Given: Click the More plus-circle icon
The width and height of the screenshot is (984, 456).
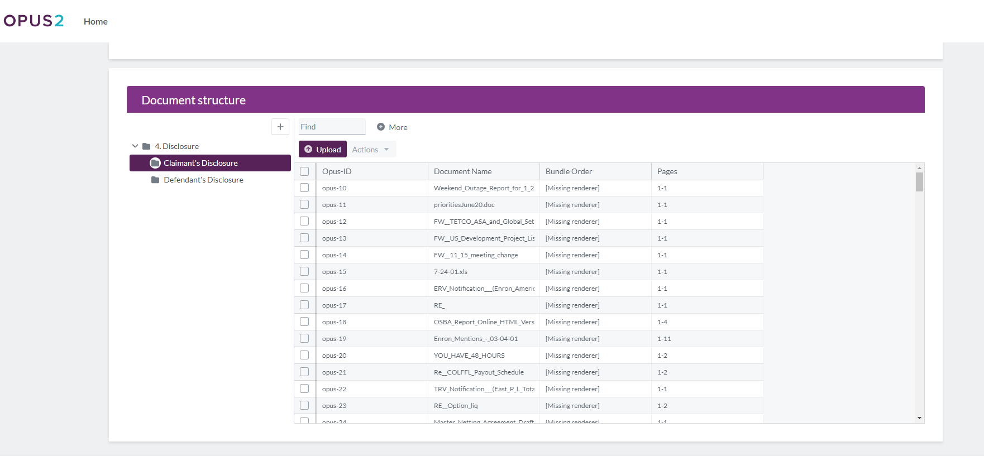Looking at the screenshot, I should (x=381, y=127).
